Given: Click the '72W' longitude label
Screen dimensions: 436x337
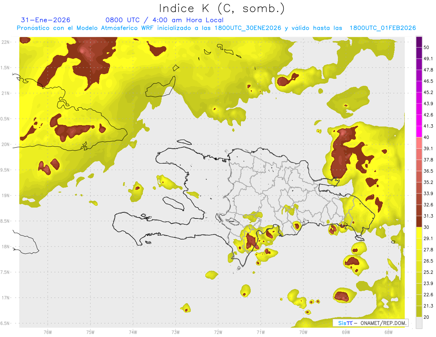Looking at the screenshot, I should click(x=218, y=332).
